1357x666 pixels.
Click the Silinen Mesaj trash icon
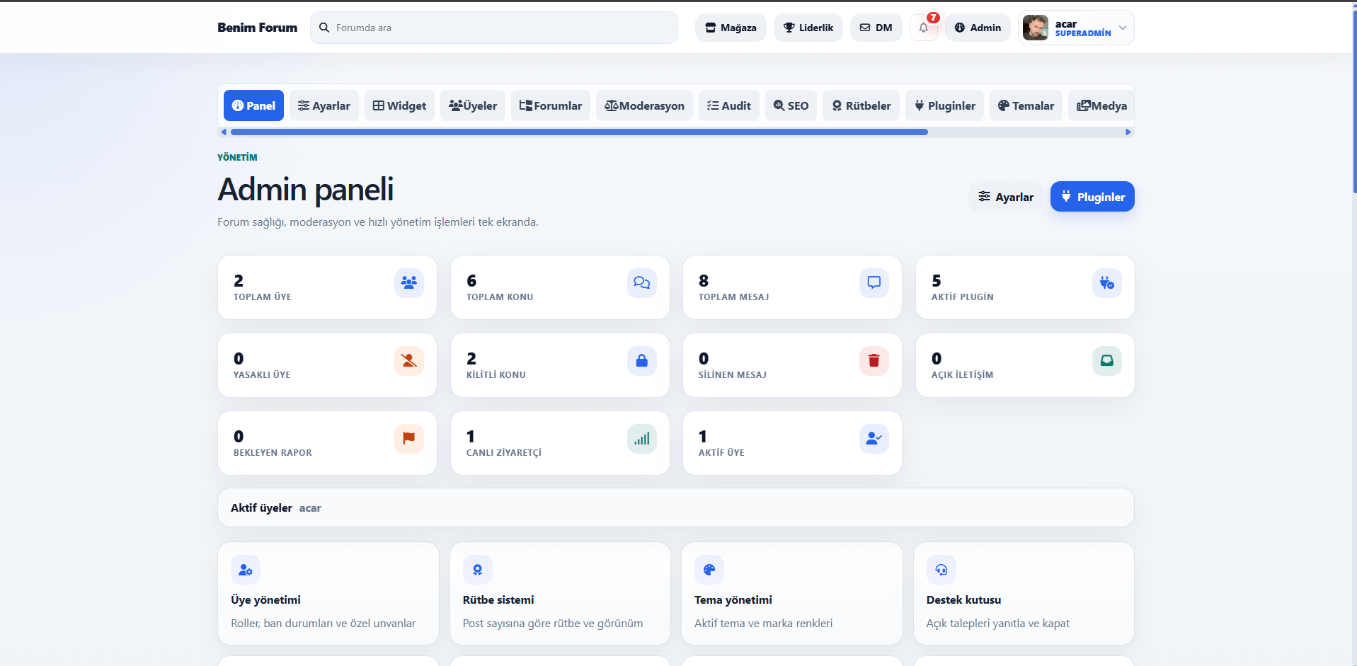[874, 361]
